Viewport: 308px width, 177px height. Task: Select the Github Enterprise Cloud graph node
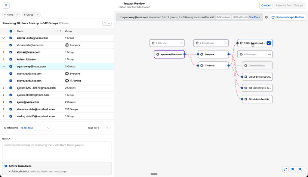(x=257, y=77)
